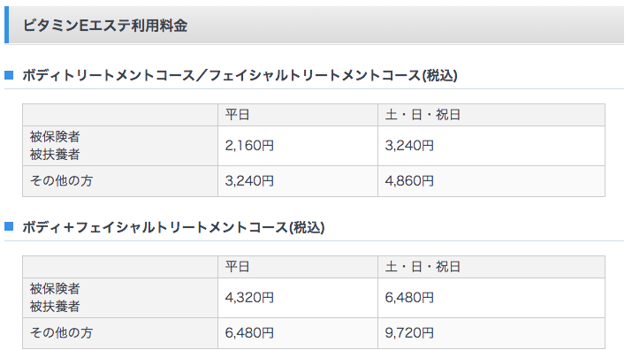
Task: Click the blue bar beside the main heading
Action: 6,25
